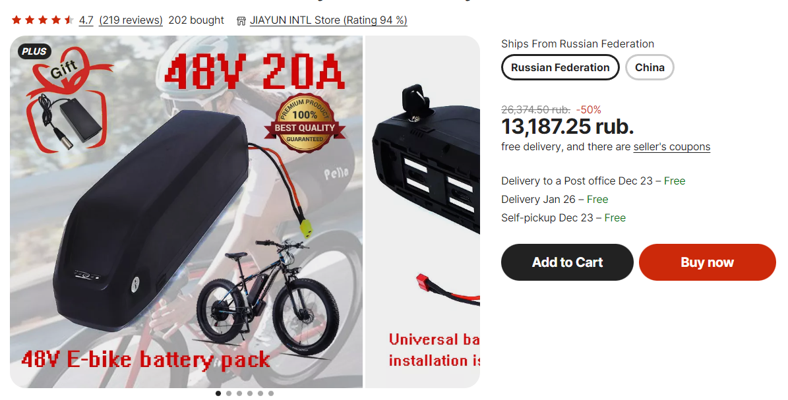Click the 13,187.25 rub. price
This screenshot has width=788, height=400.
pyautogui.click(x=567, y=127)
